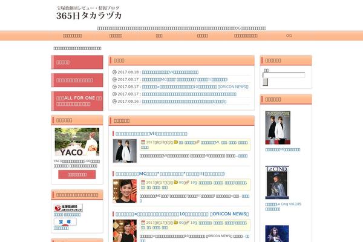This screenshot has width=363, height=242.
Task: Click tag icon in the VII article meta box
Action: (198, 142)
